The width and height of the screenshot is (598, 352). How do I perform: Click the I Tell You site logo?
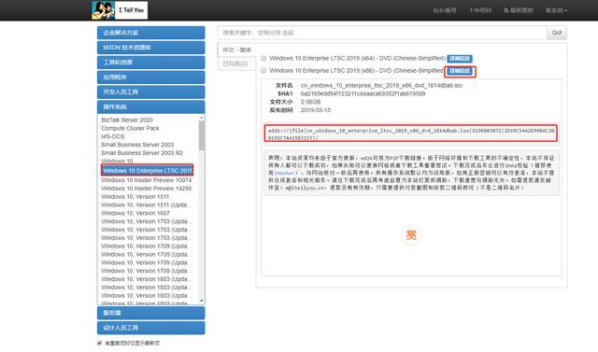[120, 10]
